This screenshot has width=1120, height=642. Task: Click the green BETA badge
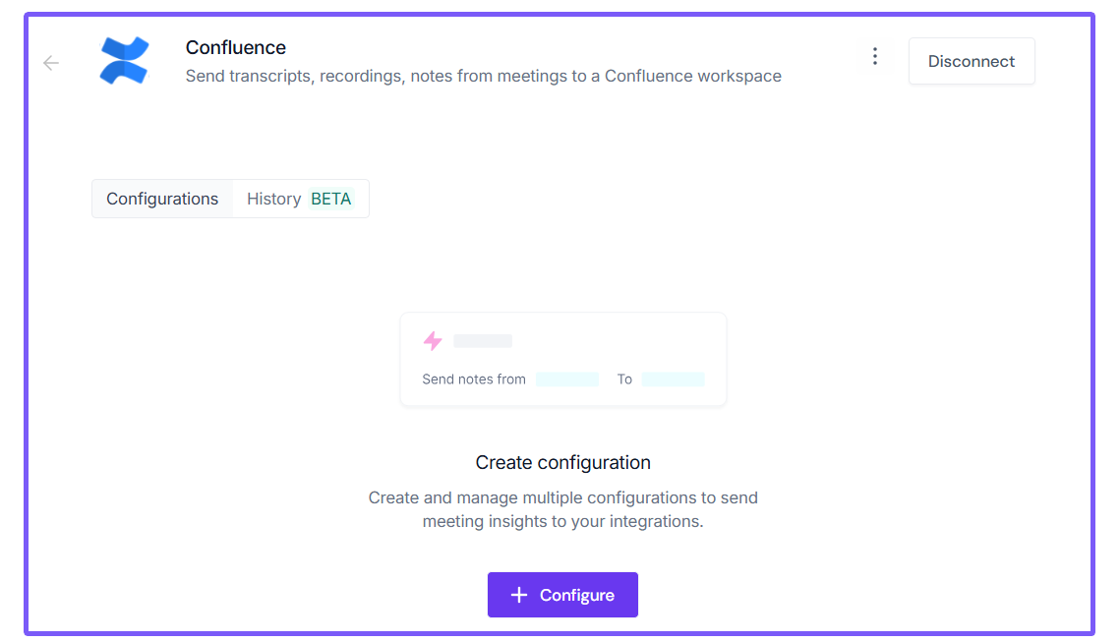(330, 199)
